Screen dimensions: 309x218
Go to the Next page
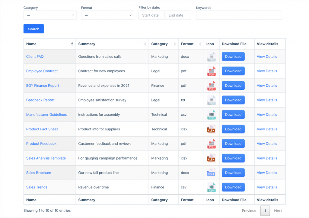tap(278, 211)
